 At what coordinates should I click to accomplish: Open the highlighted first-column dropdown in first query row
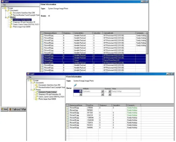coord(81,91)
